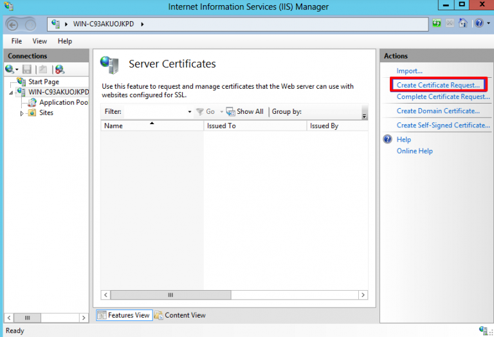Open the Help menu
This screenshot has height=337, width=494.
click(x=64, y=41)
